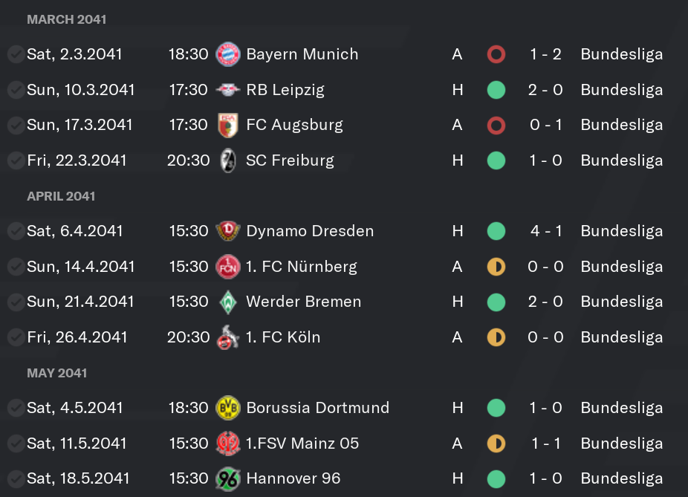688x497 pixels.
Task: Click the Bayern Munich club crest
Action: click(x=228, y=54)
